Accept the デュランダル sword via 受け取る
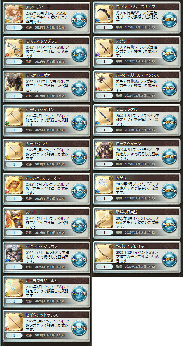183x346 pixels. 169,122
